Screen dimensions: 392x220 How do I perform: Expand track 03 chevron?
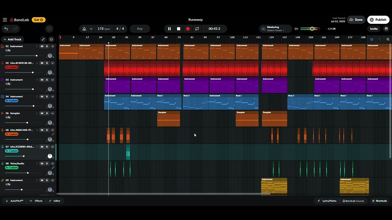click(52, 80)
